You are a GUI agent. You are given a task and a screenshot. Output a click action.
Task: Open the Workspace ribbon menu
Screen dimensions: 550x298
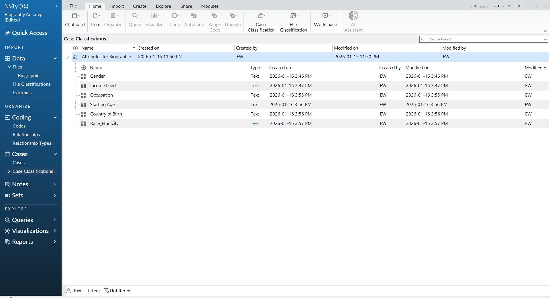pyautogui.click(x=325, y=19)
